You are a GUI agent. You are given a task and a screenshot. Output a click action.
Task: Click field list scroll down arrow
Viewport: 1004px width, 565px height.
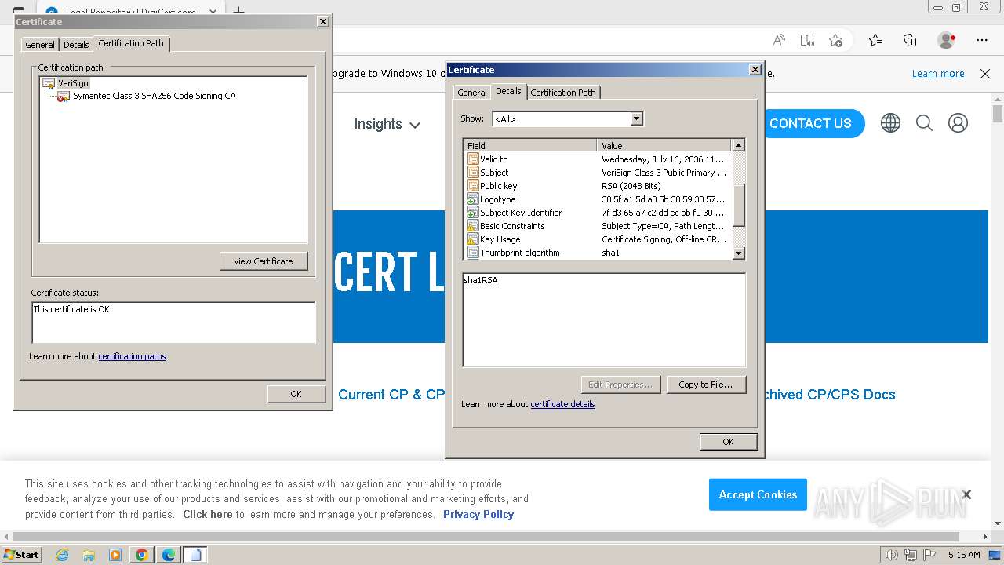[738, 253]
